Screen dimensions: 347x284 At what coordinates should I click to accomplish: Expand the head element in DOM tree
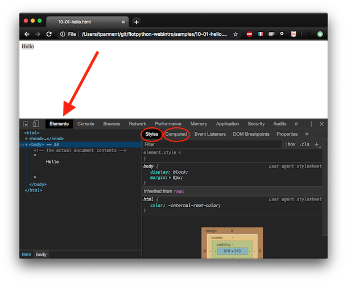(x=27, y=139)
